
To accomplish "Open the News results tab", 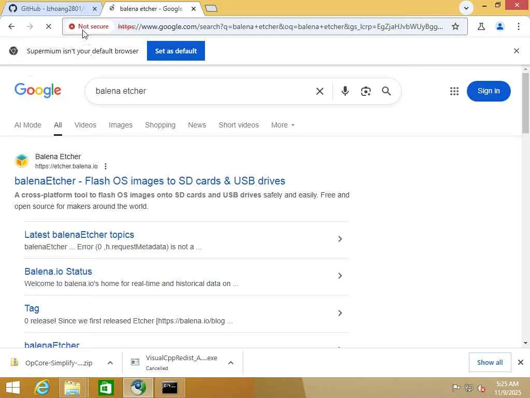I will pyautogui.click(x=197, y=125).
